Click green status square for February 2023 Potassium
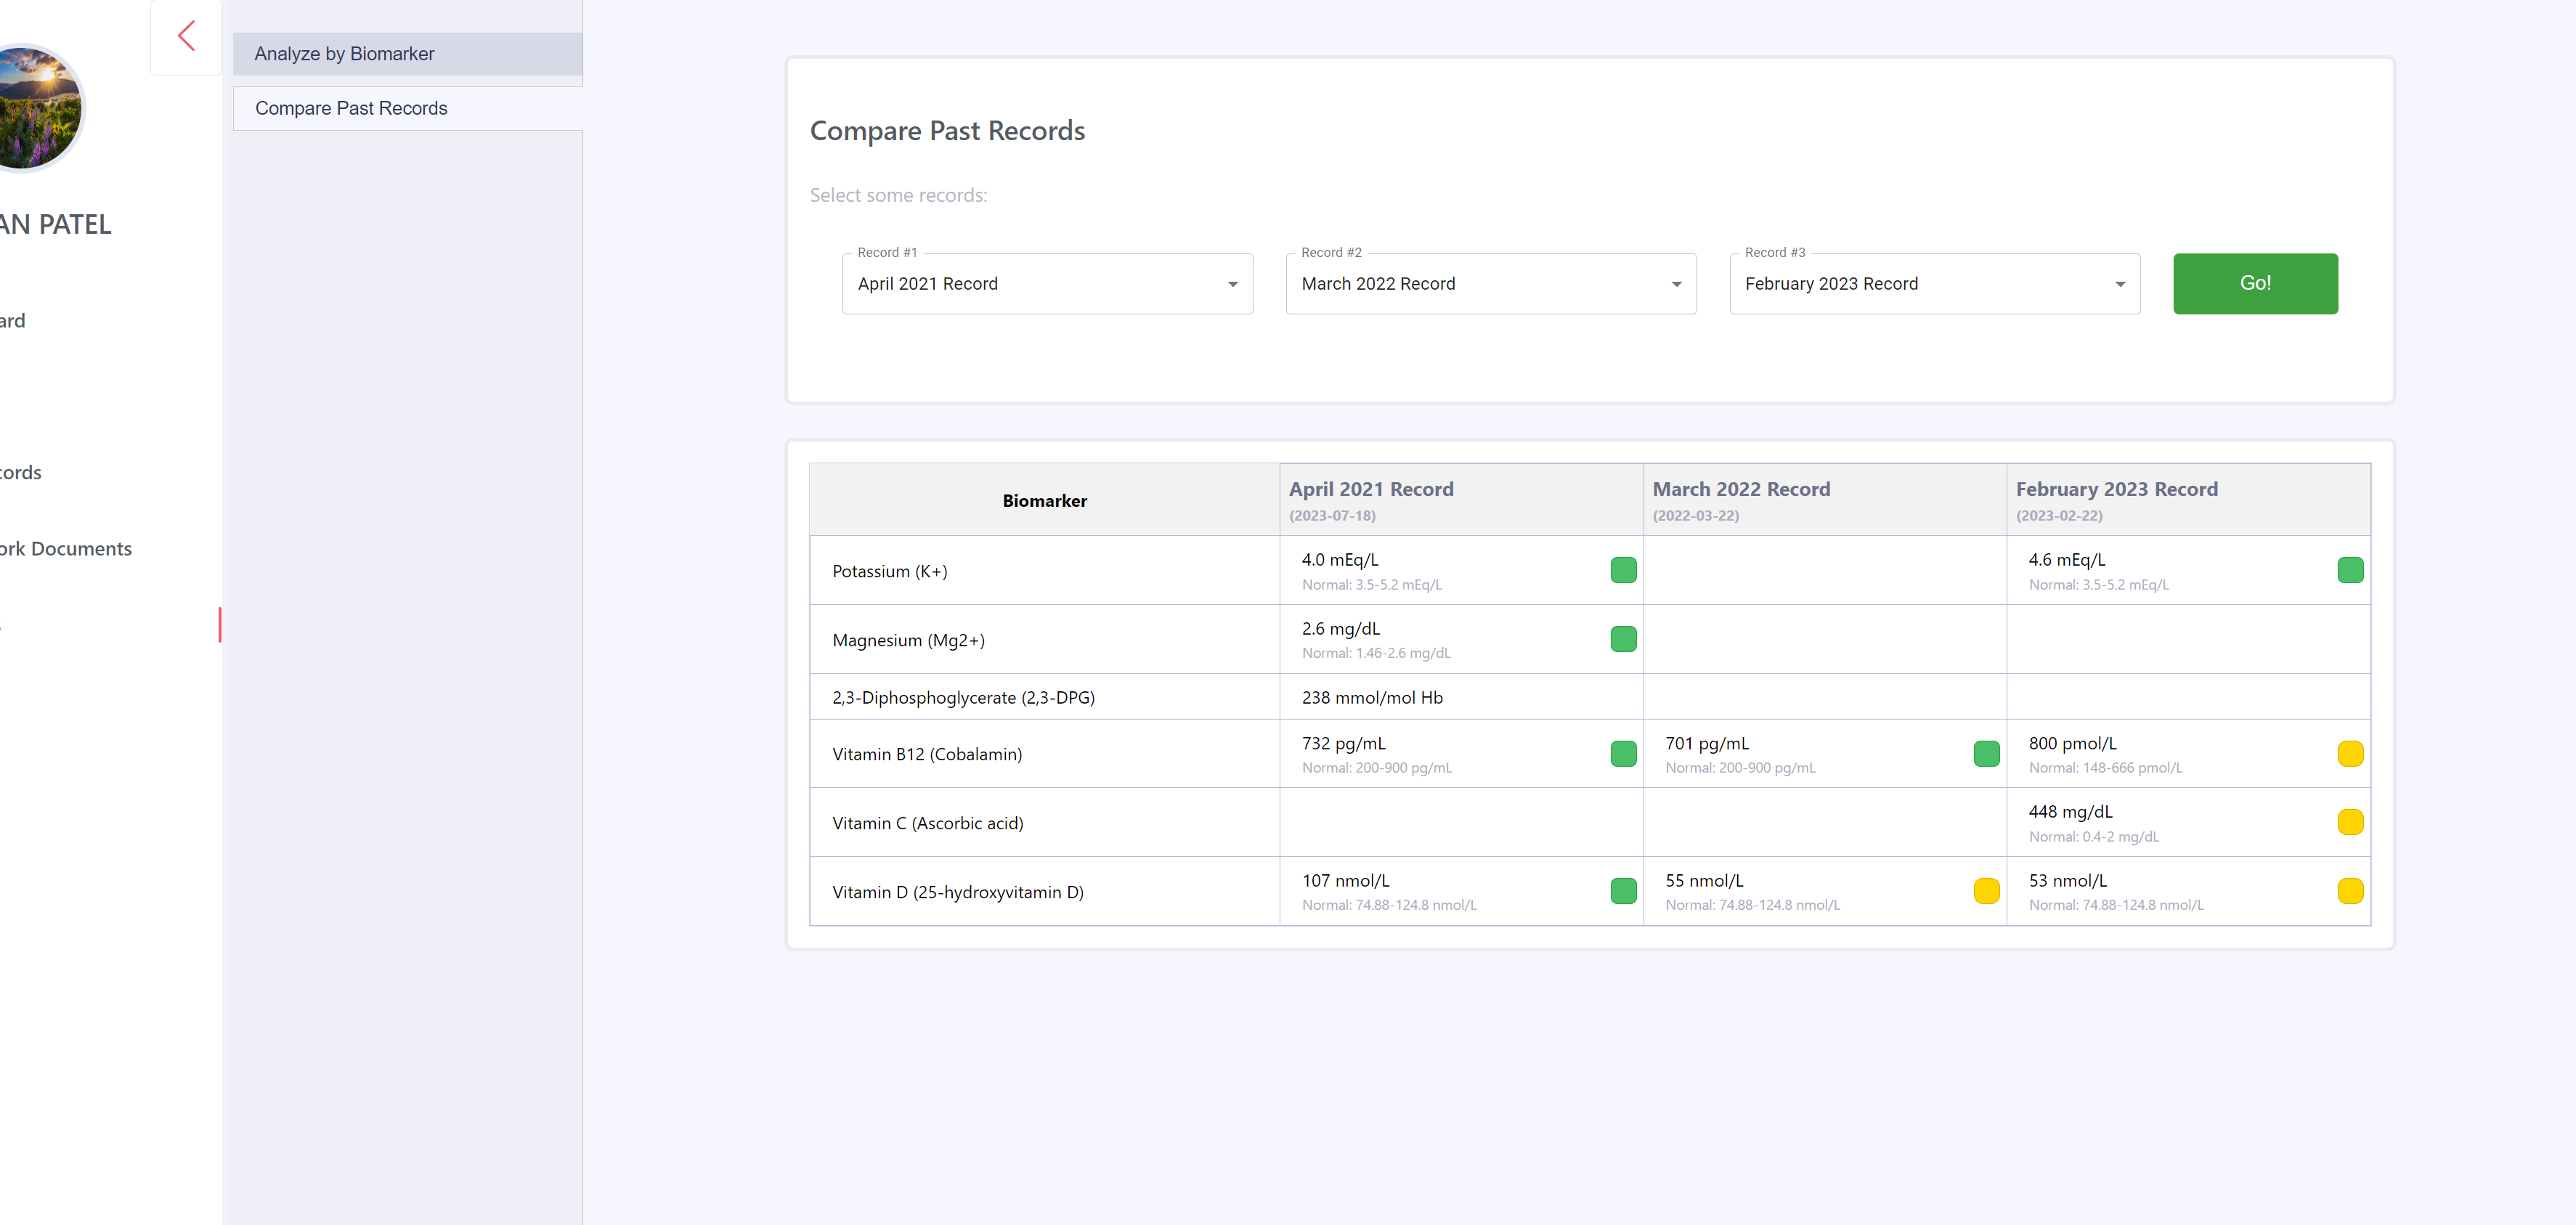2576x1225 pixels. click(2349, 570)
